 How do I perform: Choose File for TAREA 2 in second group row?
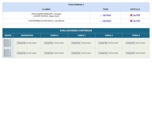pyautogui.click(x=49, y=53)
